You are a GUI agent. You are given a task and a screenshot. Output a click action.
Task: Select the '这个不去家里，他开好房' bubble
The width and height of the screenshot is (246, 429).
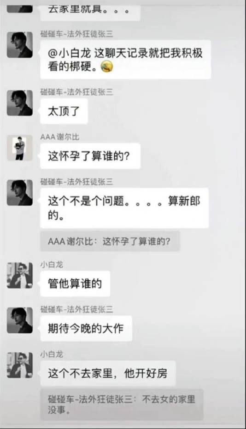(108, 373)
